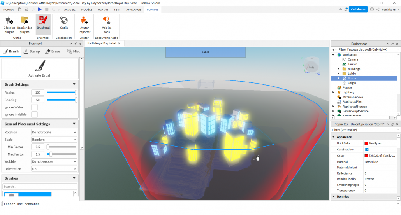Collapse the General Placement Settings section
This screenshot has height=215, width=401.
click(74, 124)
